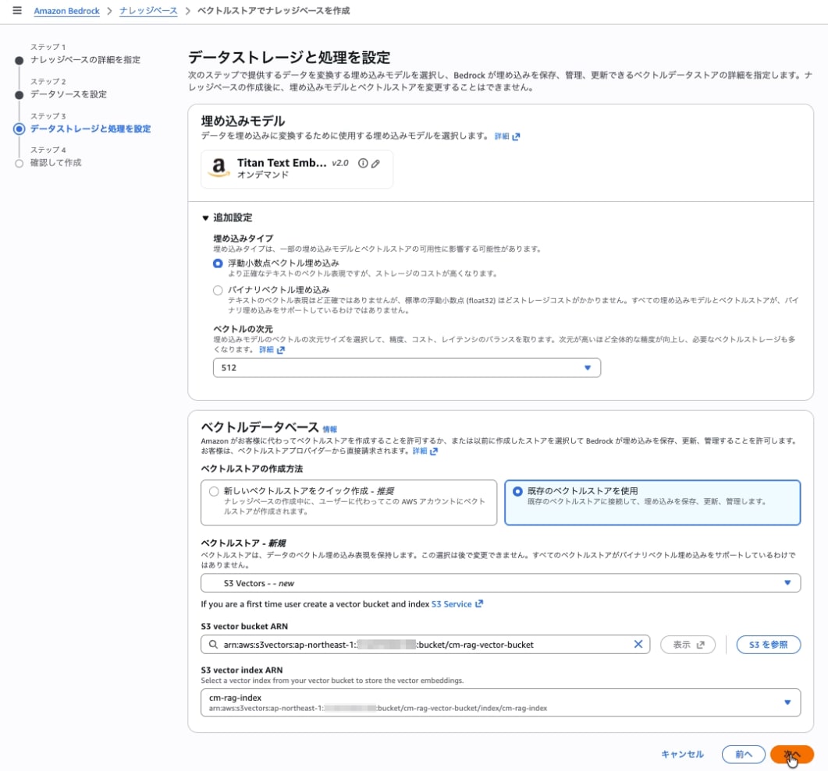Choose 既存のベクトルストアを使用 option
Image resolution: width=828 pixels, height=771 pixels.
652,502
